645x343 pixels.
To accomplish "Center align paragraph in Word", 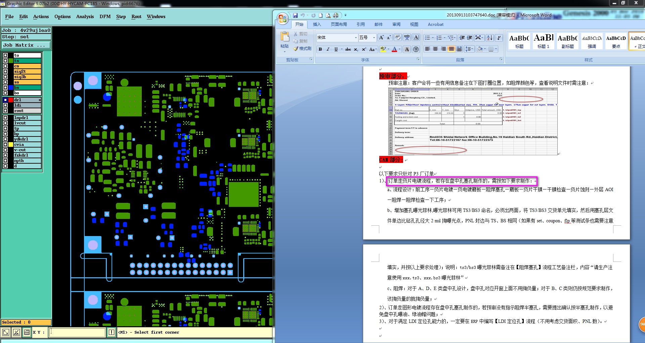I will coord(435,49).
